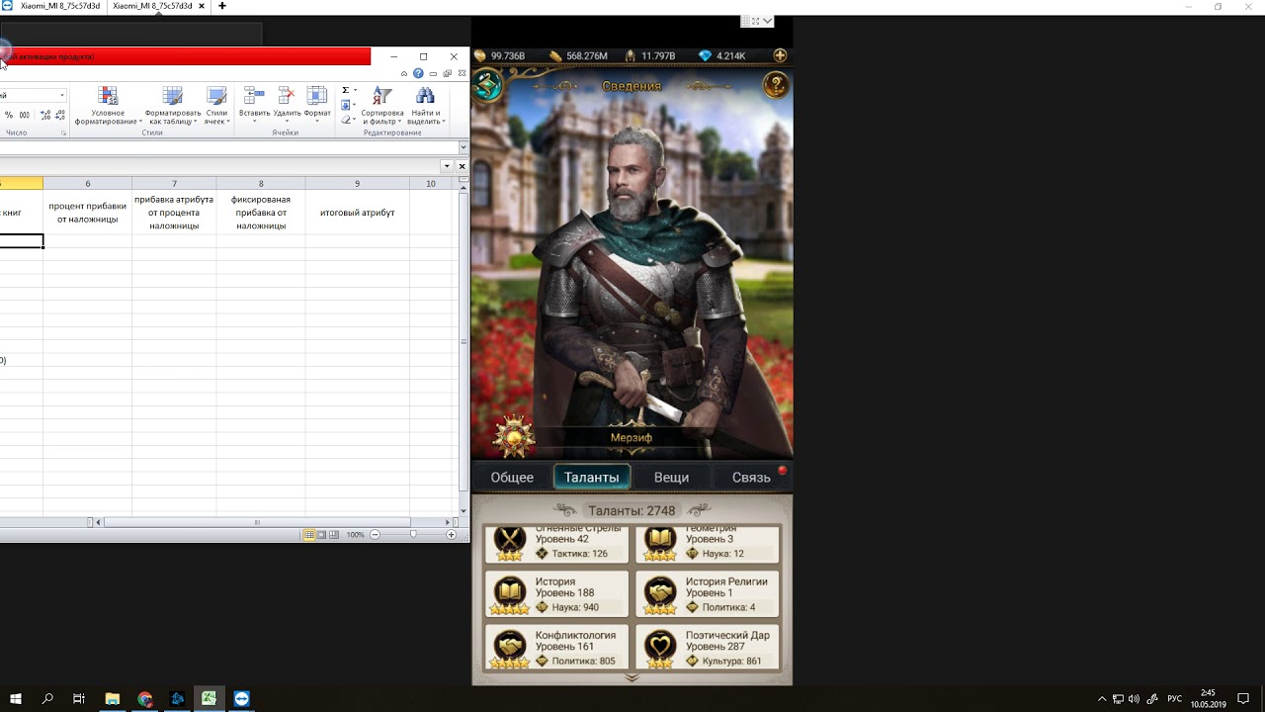The width and height of the screenshot is (1265, 712).
Task: Click the Delete cells icon
Action: click(287, 96)
